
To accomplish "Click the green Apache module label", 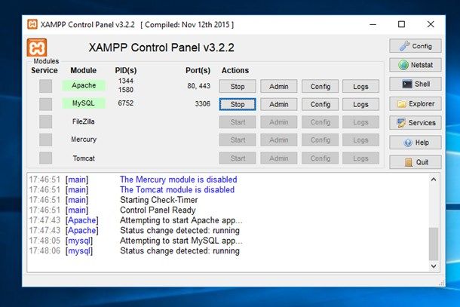I will [x=84, y=85].
